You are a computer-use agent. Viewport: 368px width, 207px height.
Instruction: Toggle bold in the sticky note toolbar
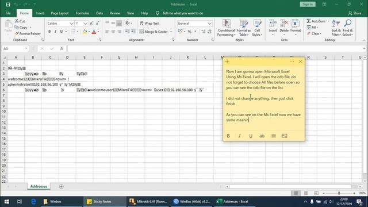[228, 136]
